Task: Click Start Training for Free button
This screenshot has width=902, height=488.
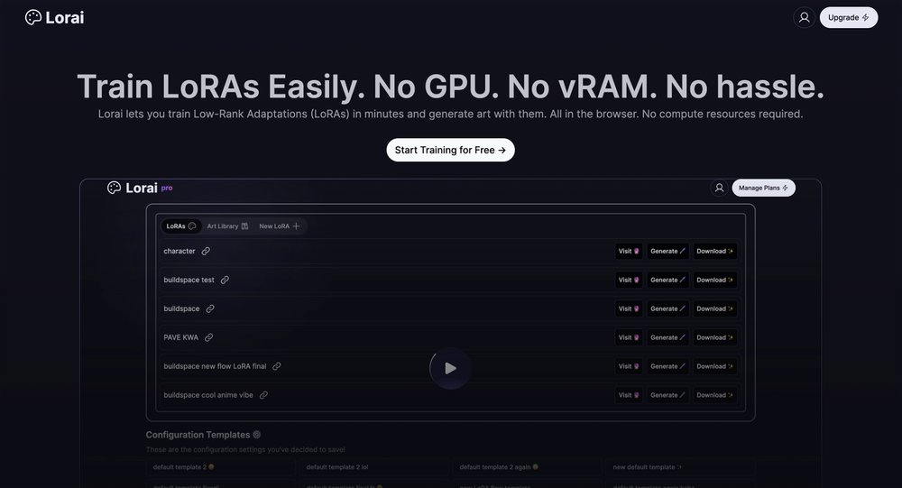Action: tap(450, 150)
